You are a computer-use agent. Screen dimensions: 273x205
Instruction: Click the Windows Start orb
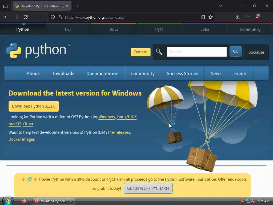[8, 201]
